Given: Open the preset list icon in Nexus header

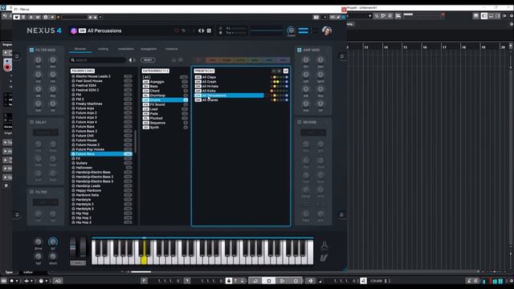Looking at the screenshot, I should 209,31.
